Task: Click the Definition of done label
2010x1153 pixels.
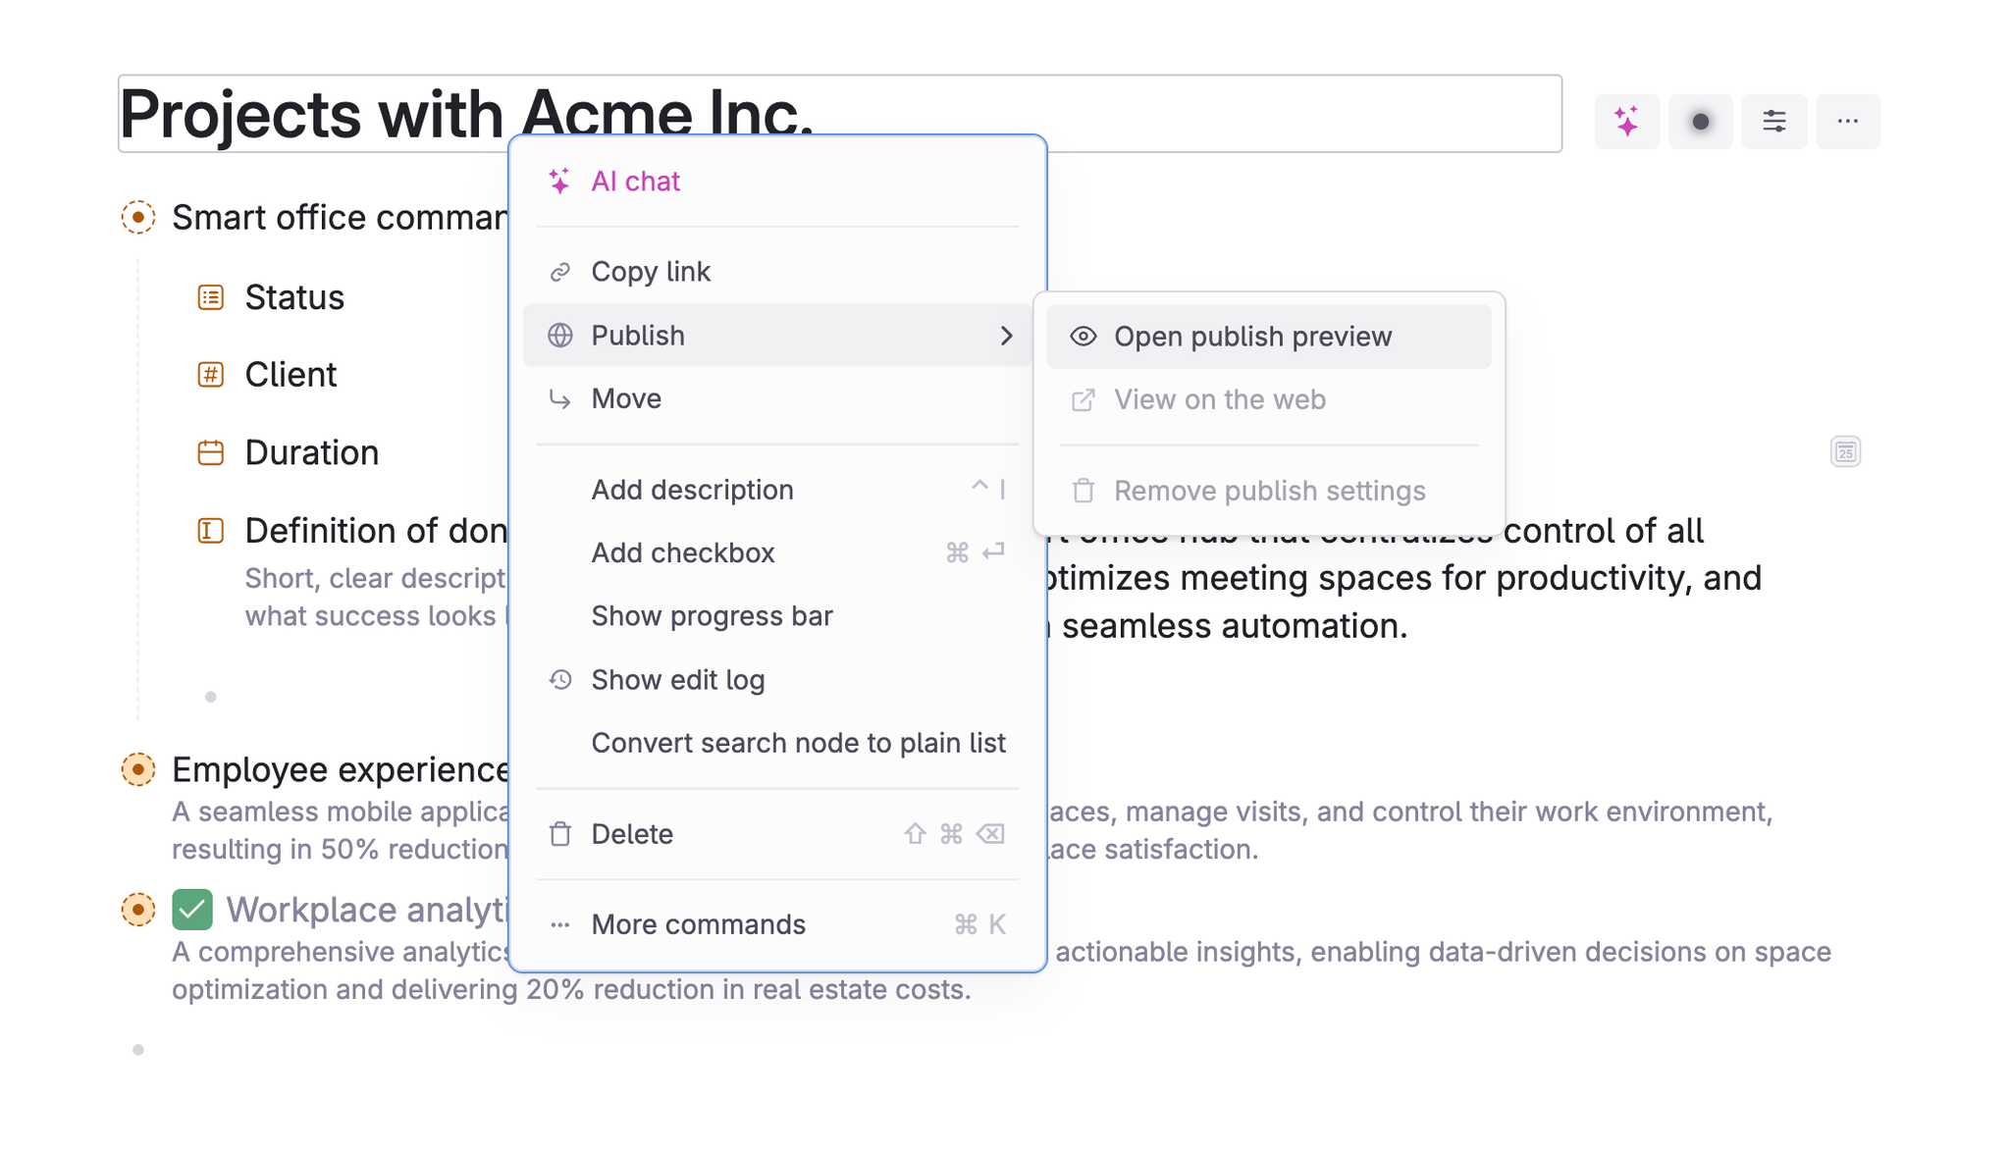Action: pyautogui.click(x=376, y=531)
